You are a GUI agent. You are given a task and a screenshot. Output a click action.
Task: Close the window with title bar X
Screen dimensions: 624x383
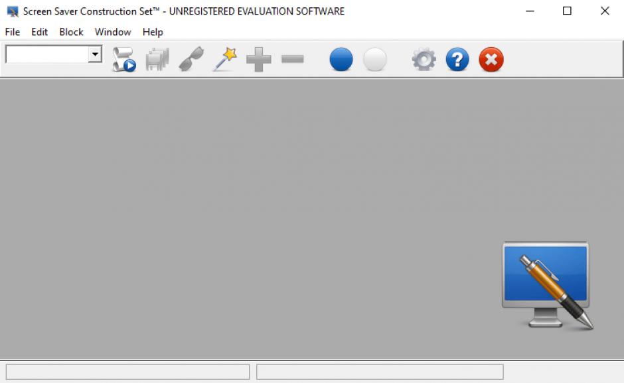click(605, 11)
